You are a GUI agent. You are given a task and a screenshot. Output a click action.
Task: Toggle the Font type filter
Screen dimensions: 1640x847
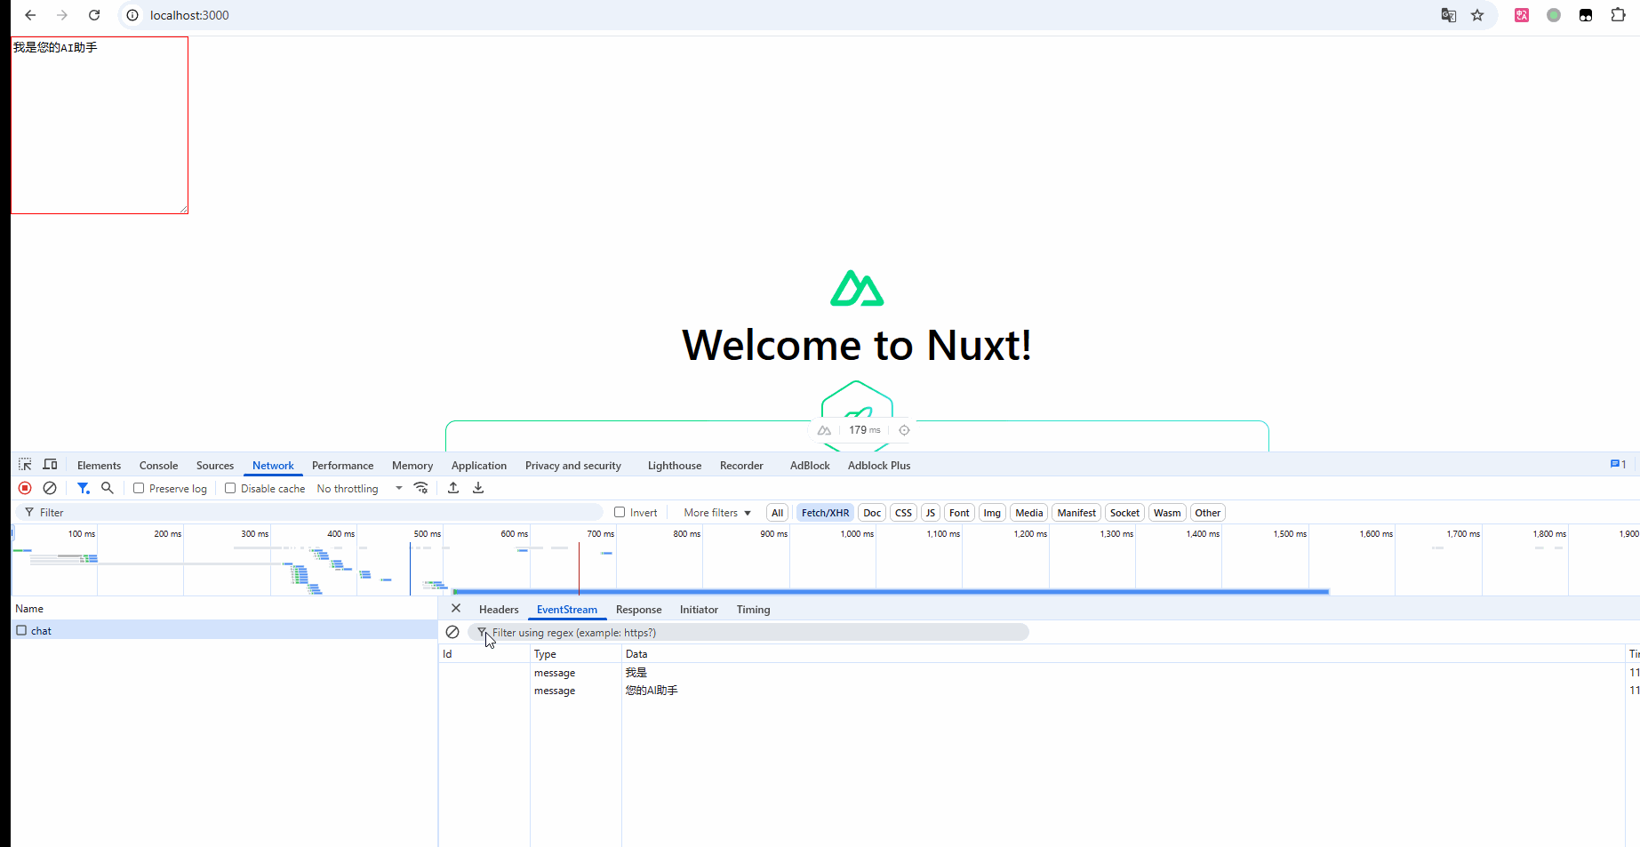[959, 513]
